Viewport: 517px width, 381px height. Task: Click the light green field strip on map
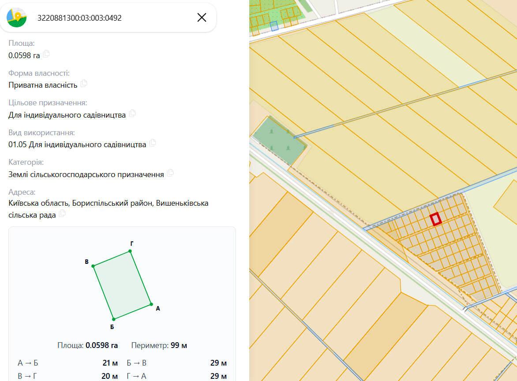(425, 46)
